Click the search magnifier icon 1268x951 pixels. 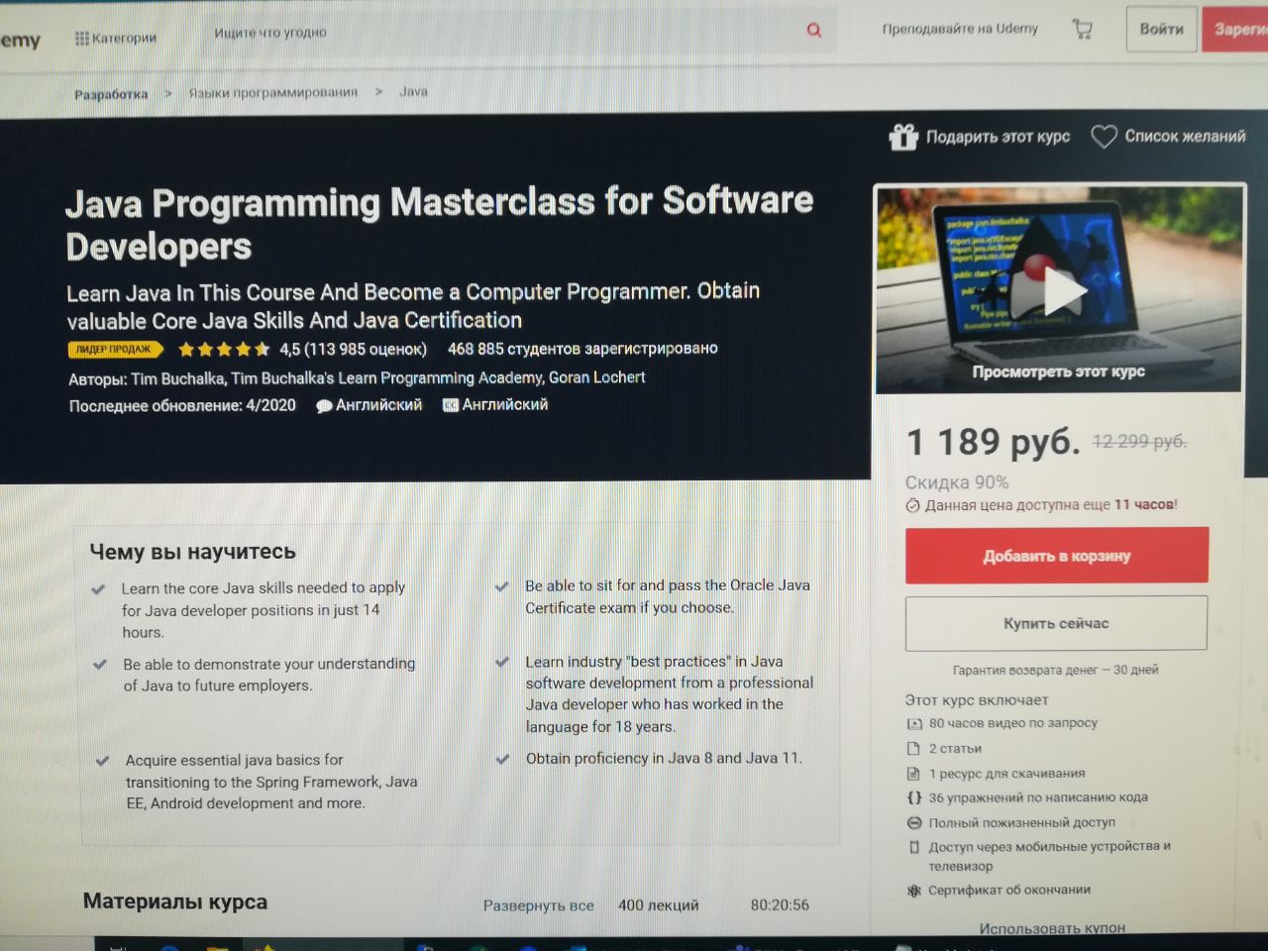tap(814, 31)
